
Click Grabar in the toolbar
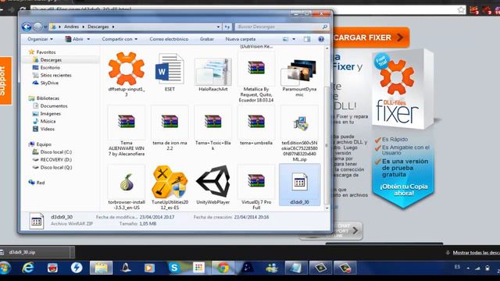tap(206, 39)
